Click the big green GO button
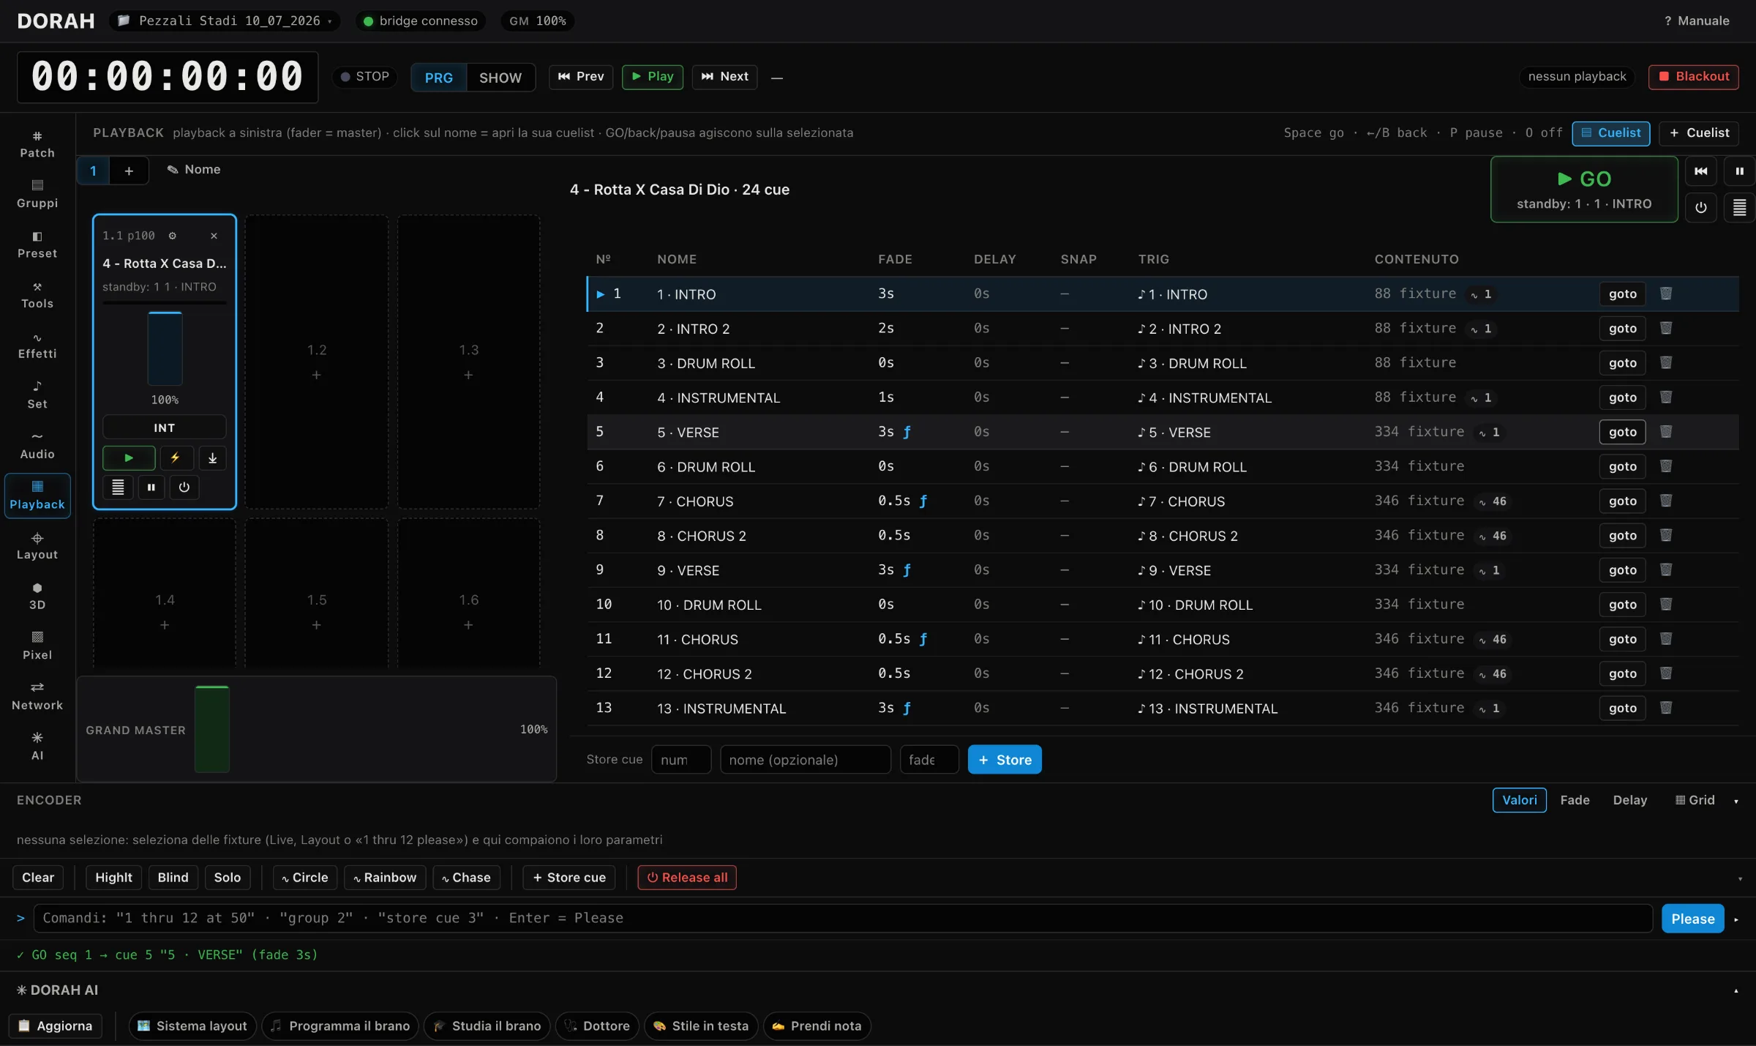1756x1046 pixels. click(x=1584, y=189)
